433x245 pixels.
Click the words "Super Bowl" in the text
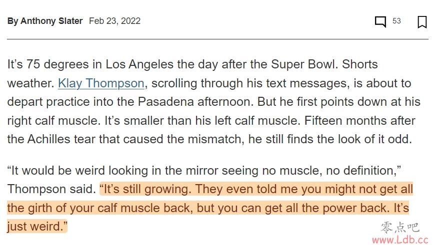coord(304,64)
